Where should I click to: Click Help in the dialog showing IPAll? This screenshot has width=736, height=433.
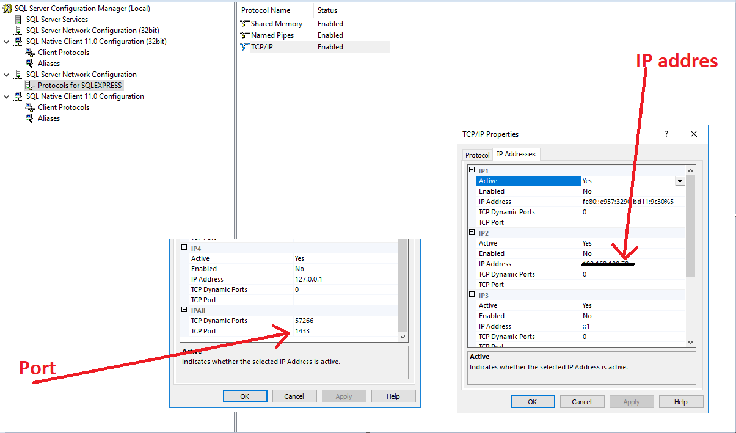pos(393,396)
